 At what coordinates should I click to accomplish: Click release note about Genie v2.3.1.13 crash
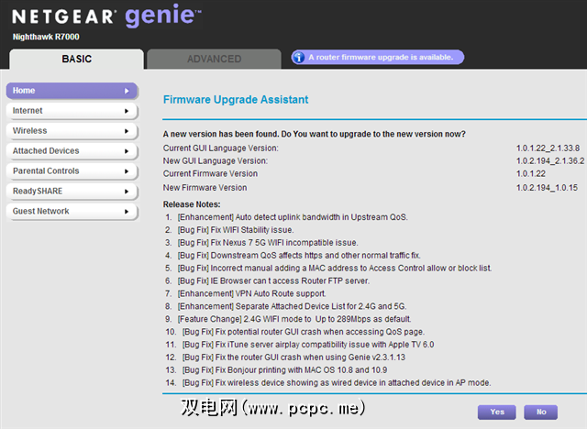coord(293,357)
